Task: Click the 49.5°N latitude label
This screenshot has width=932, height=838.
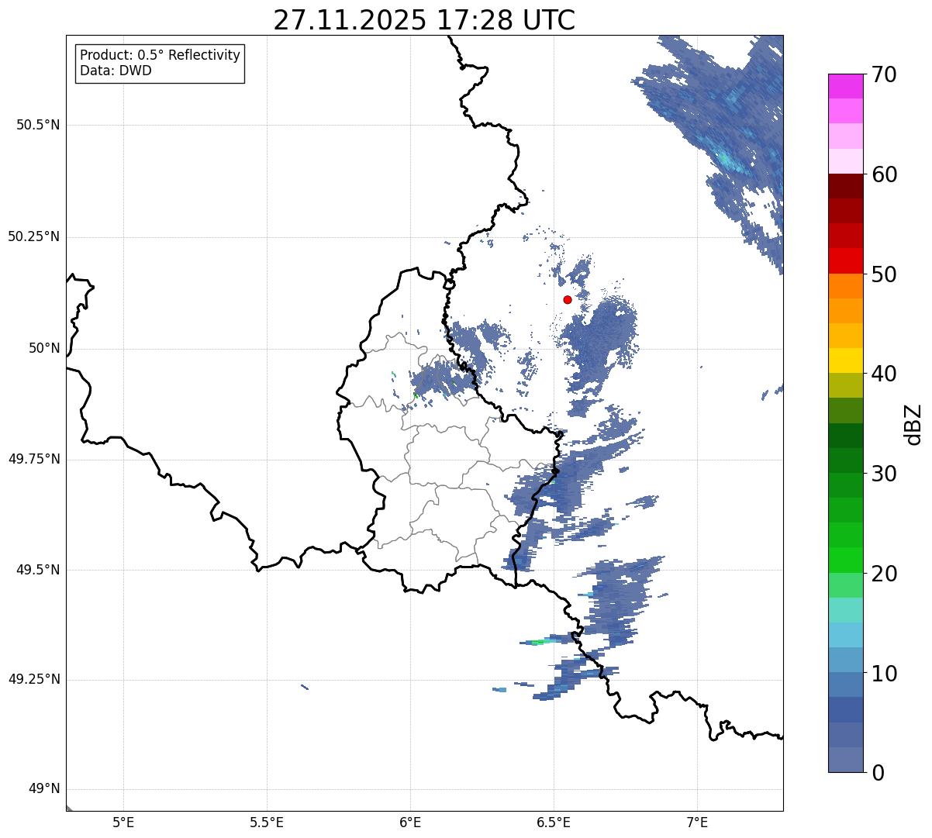Action: 37,570
